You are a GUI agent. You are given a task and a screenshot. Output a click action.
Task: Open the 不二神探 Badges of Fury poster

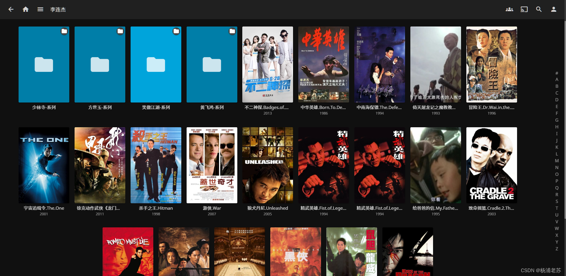click(x=268, y=65)
